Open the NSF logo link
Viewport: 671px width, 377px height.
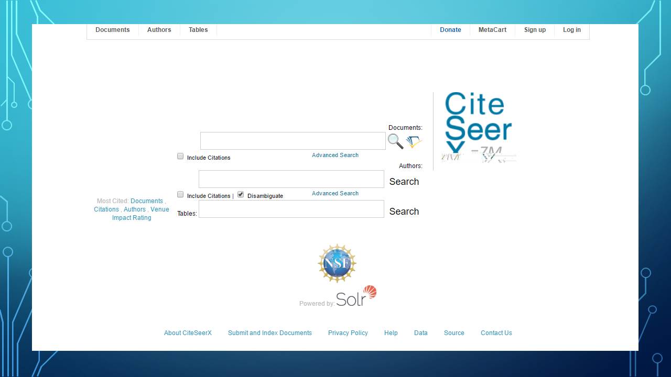337,263
